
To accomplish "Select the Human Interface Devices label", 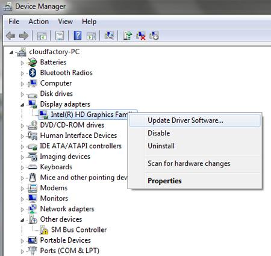I will [x=78, y=136].
